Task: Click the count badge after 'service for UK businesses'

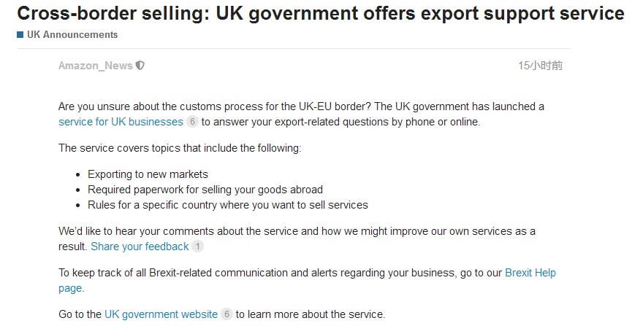Action: coord(192,122)
